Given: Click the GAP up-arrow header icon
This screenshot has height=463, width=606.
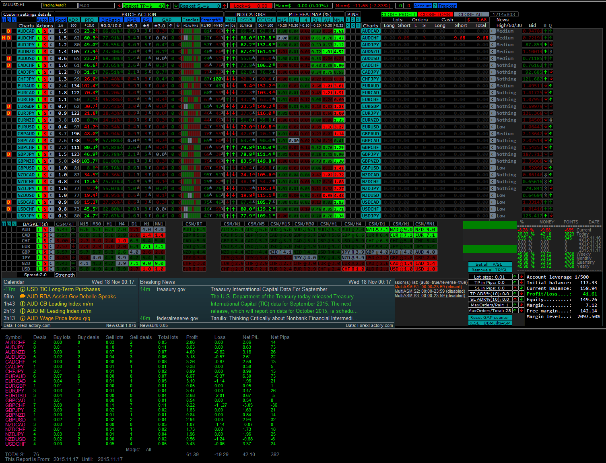Looking at the screenshot, I should 171,25.
